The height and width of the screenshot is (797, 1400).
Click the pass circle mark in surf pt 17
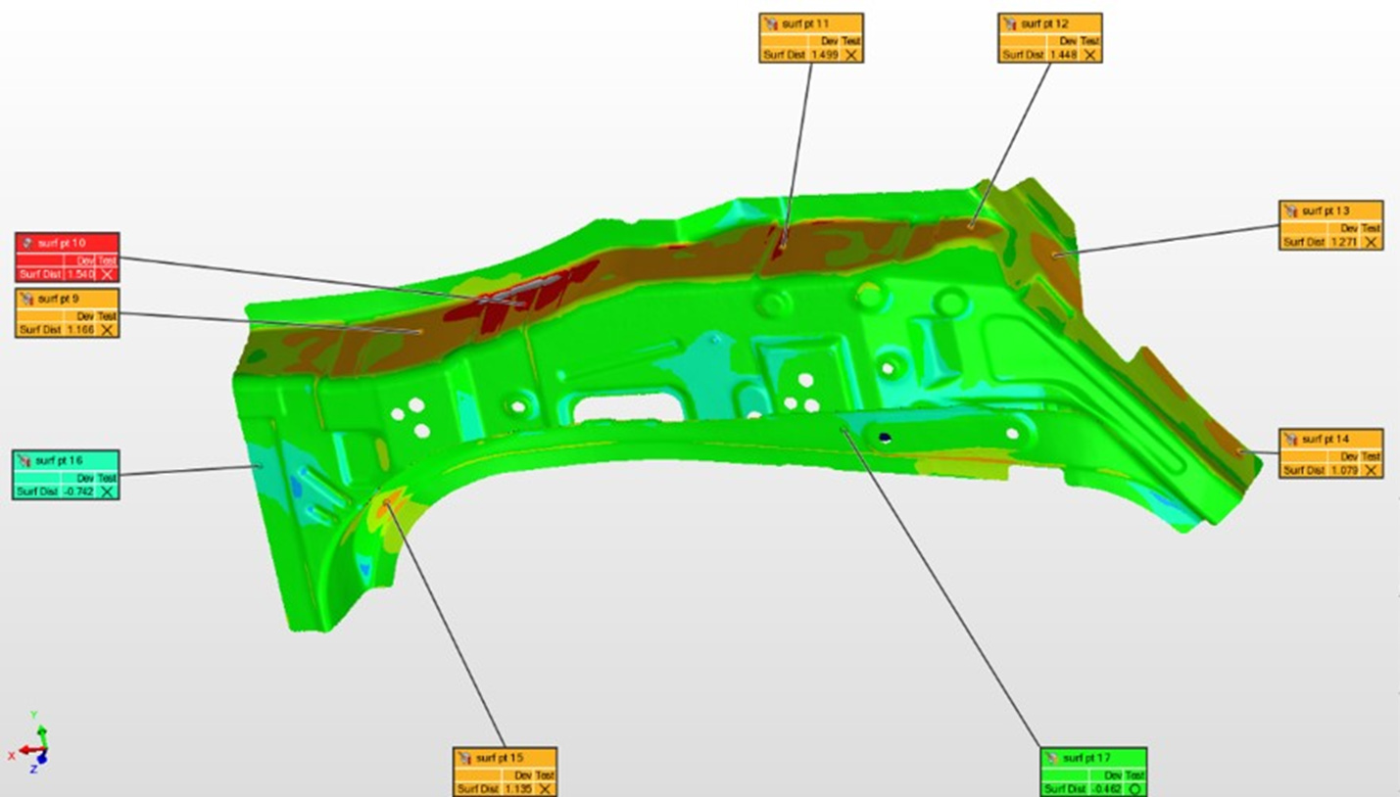click(1134, 789)
